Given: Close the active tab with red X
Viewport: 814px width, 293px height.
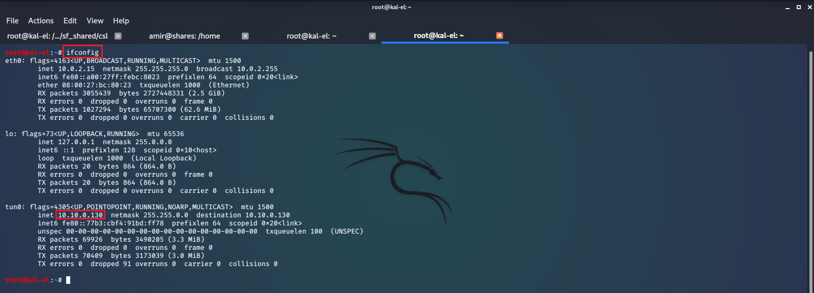Looking at the screenshot, I should point(500,36).
